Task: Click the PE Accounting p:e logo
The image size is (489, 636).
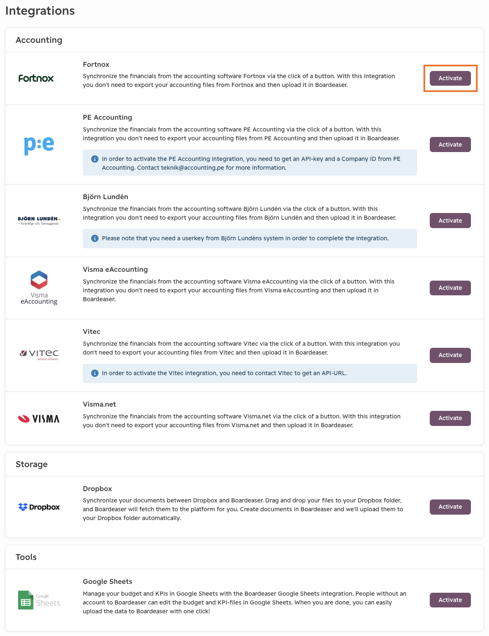Action: [x=39, y=145]
